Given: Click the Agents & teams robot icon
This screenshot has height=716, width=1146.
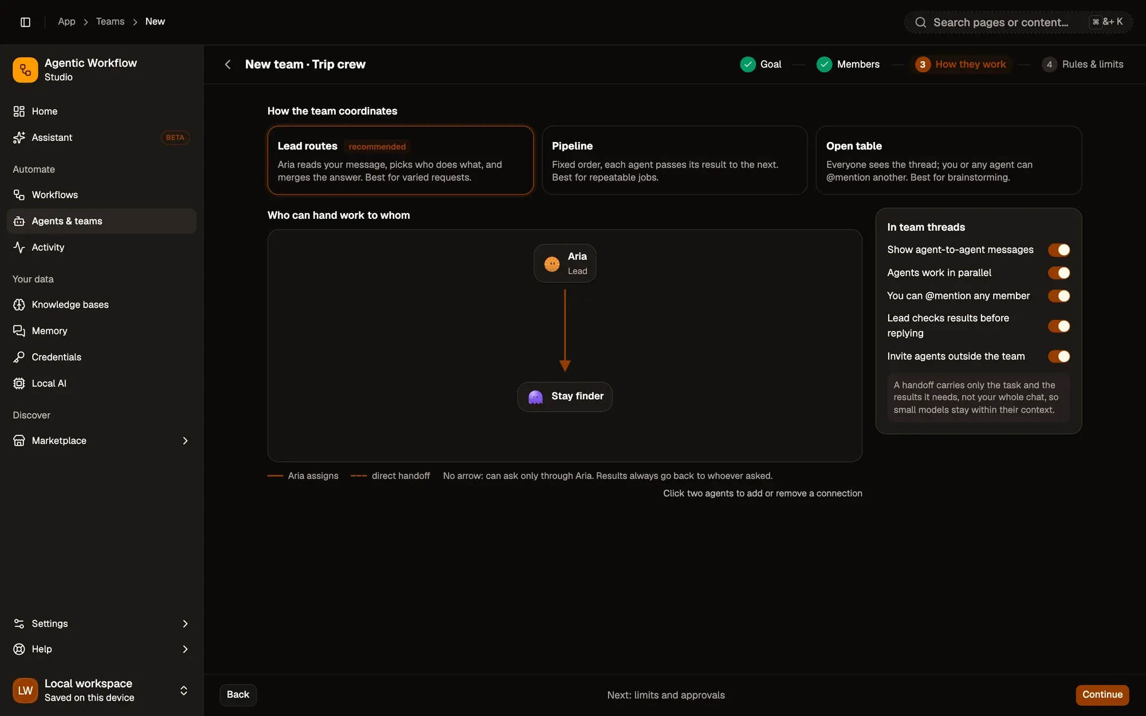Looking at the screenshot, I should point(19,221).
